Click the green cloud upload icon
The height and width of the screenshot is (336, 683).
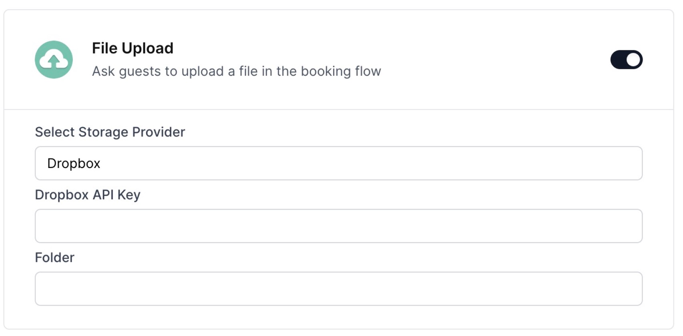tap(54, 60)
